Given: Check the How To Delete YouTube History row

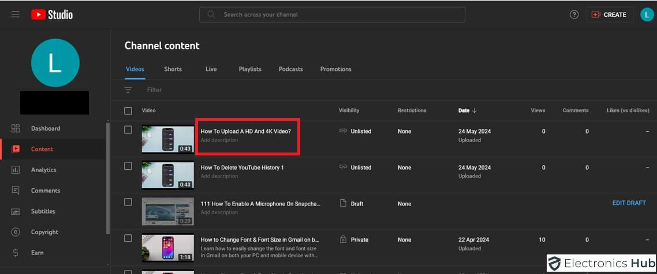Looking at the screenshot, I should [x=128, y=166].
